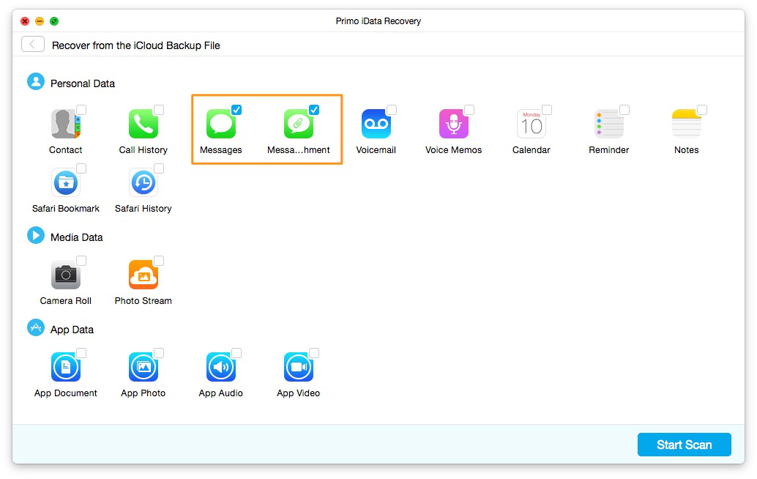Enable the Contact checkbox

[x=81, y=110]
